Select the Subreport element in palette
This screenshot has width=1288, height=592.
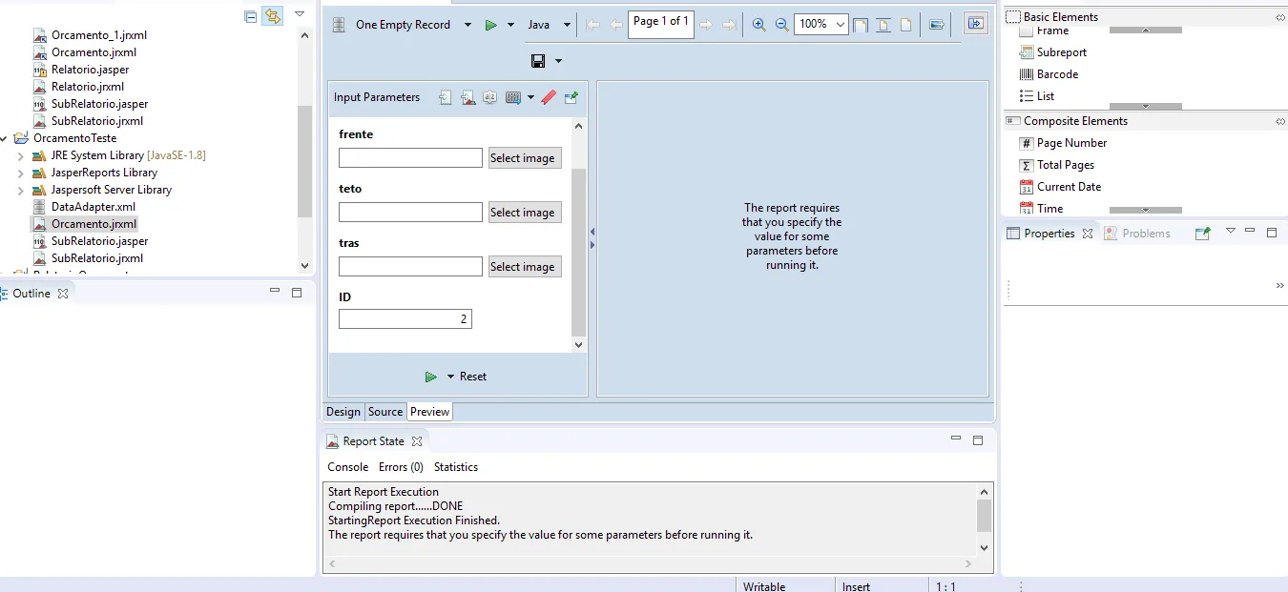[x=1053, y=52]
